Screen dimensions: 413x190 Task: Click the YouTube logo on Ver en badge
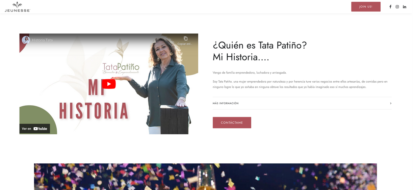(41, 129)
